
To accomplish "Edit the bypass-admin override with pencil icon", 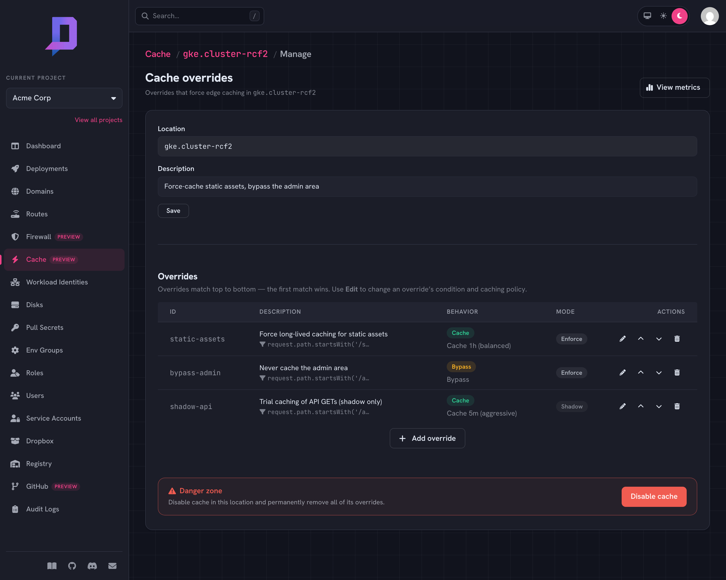I will pos(622,372).
